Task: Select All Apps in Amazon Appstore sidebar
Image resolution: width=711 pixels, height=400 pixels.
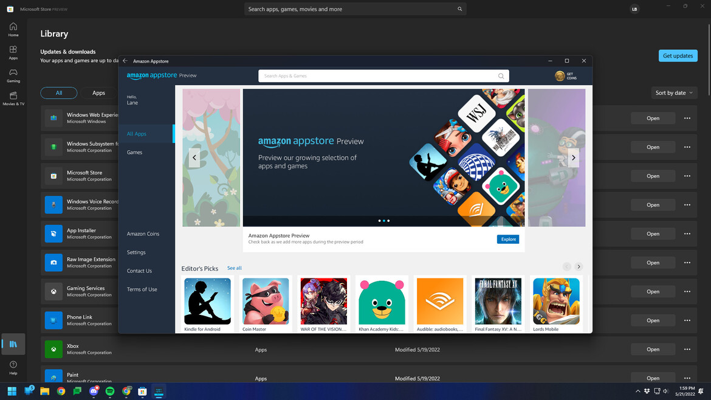Action: click(x=146, y=134)
